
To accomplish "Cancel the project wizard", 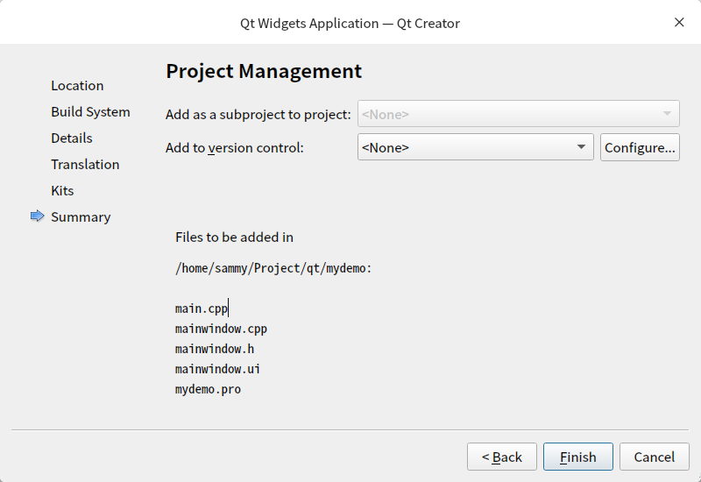I will [654, 457].
